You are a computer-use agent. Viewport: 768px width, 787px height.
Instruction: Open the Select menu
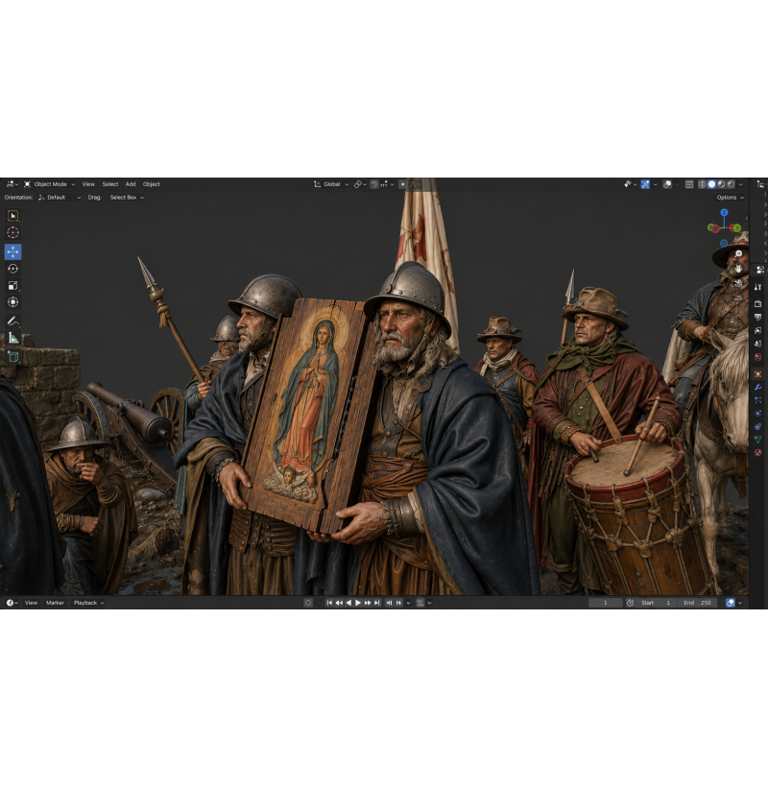tap(110, 184)
